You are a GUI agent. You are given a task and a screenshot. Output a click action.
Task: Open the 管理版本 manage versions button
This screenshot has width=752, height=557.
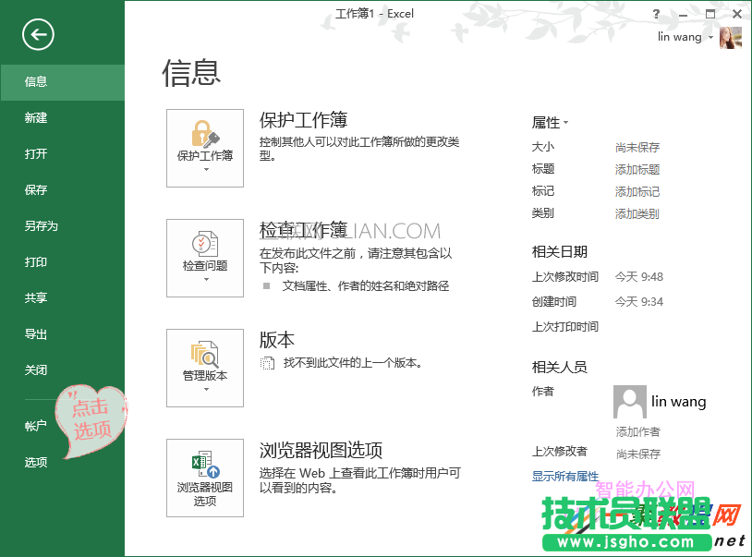[205, 368]
